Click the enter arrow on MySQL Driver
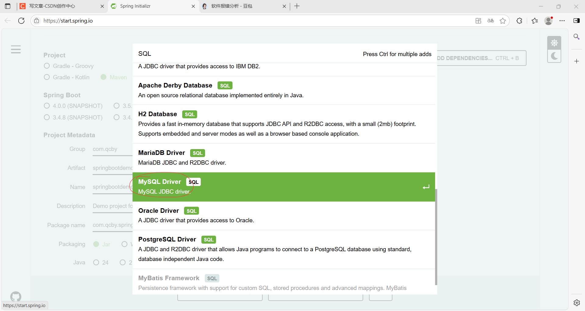Viewport: 585px width, 311px height. (426, 187)
